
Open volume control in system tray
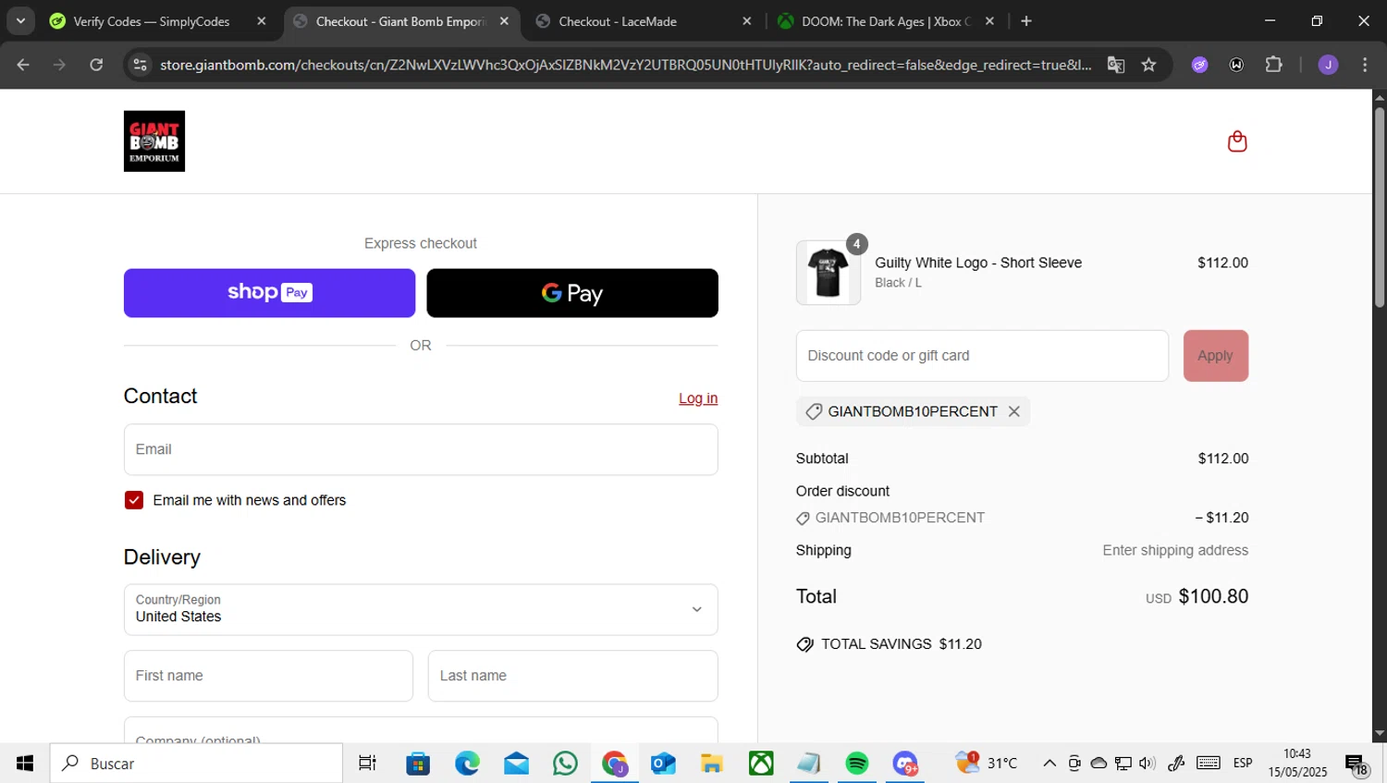pyautogui.click(x=1148, y=764)
